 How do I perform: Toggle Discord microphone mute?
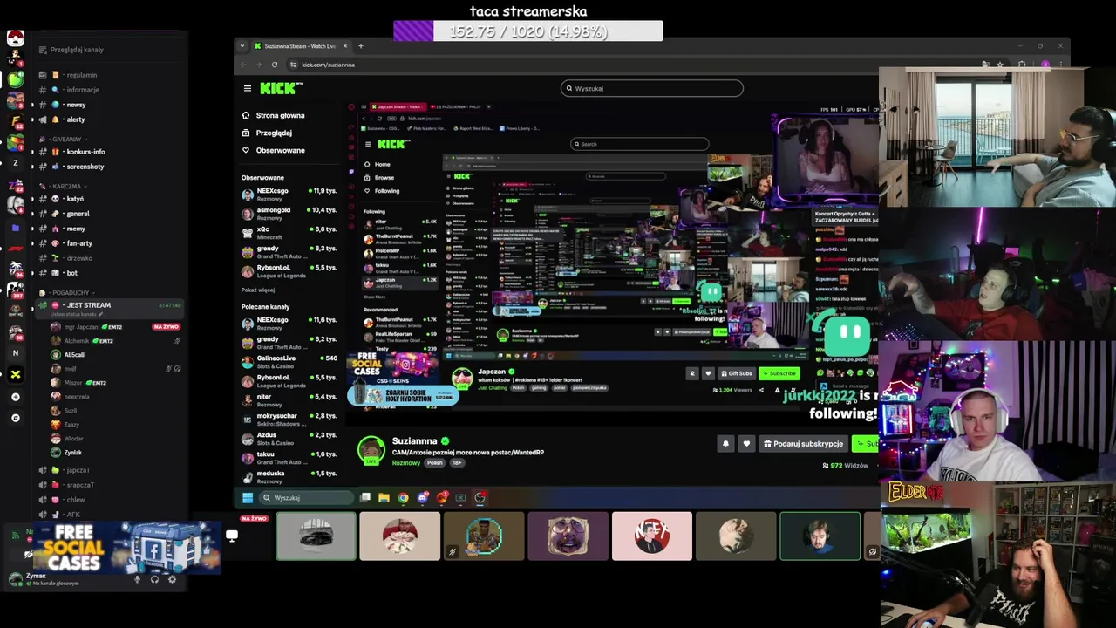point(137,579)
